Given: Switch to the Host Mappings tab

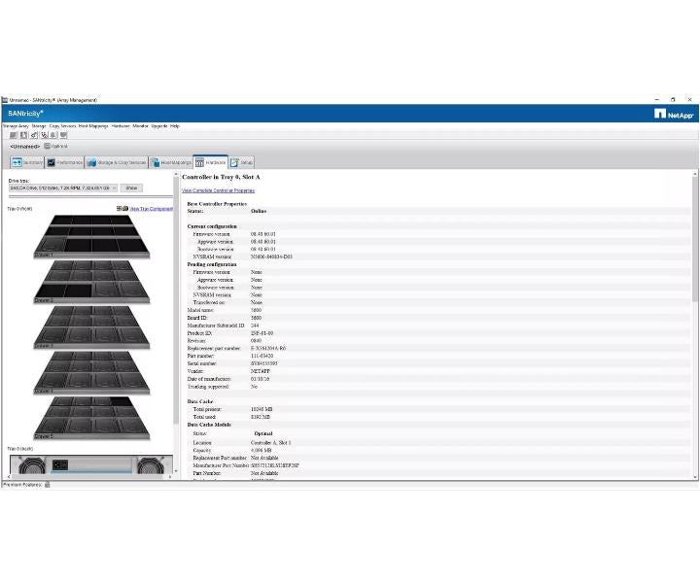Looking at the screenshot, I should click(170, 162).
